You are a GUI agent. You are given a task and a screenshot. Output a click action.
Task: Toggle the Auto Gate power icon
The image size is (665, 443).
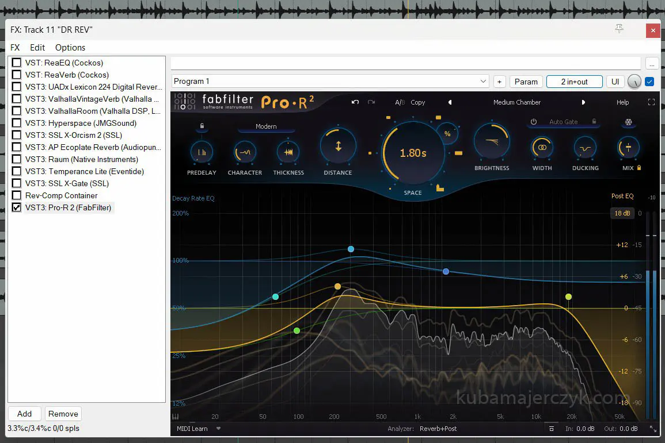click(x=534, y=122)
